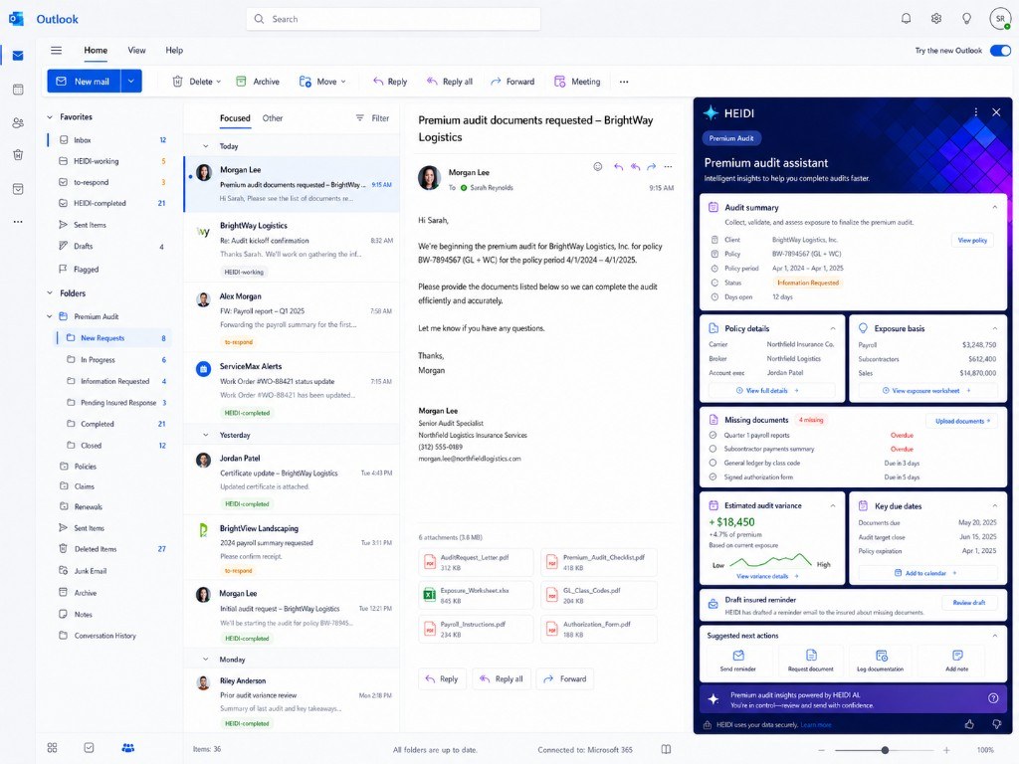The height and width of the screenshot is (764, 1019).
Task: Open the settings gear icon
Action: point(936,19)
